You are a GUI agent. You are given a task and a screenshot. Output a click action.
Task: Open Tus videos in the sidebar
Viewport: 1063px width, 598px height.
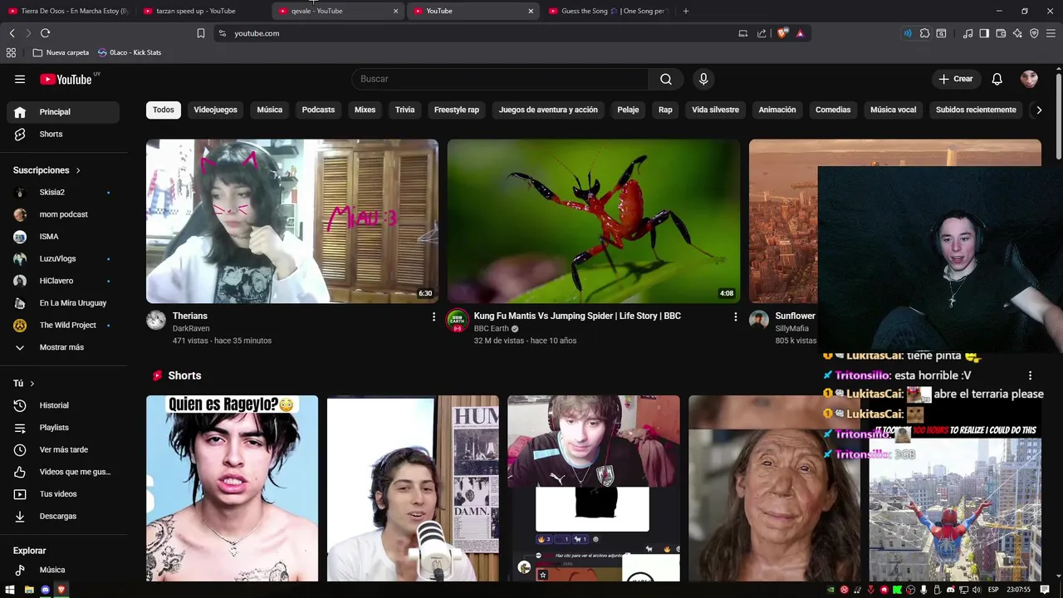click(63, 494)
